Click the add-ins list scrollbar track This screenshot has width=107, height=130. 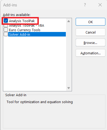69,55
